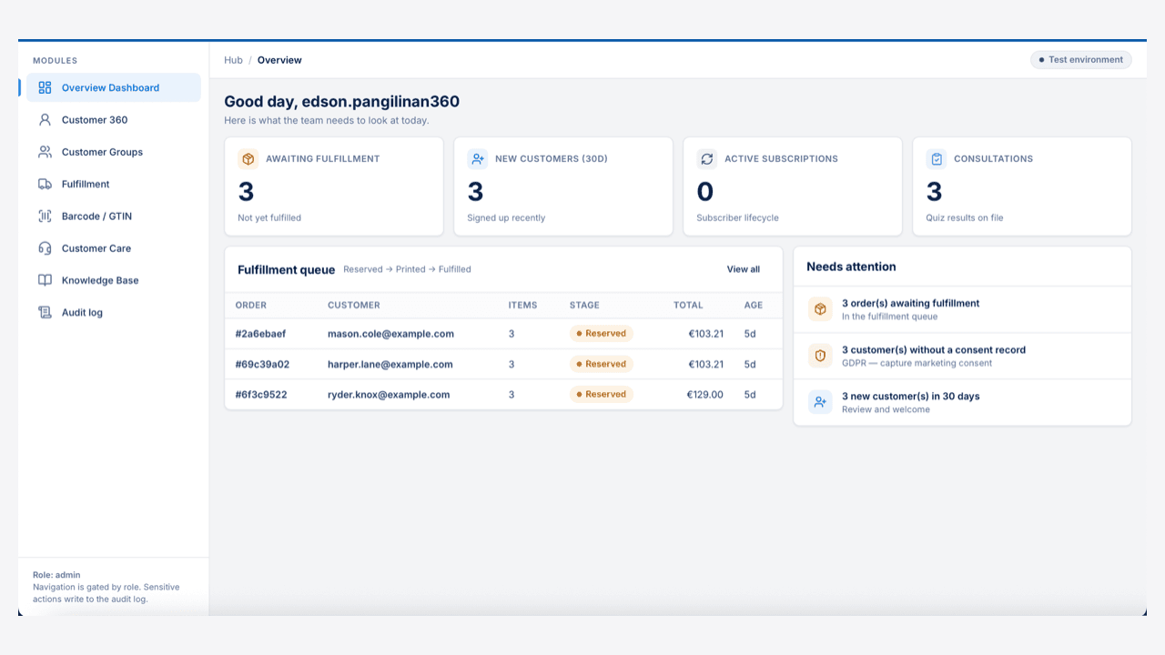
Task: Click the Role: admin label
Action: click(56, 575)
